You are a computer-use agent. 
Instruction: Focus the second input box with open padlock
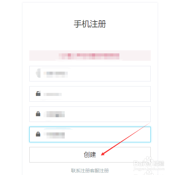click(90, 94)
